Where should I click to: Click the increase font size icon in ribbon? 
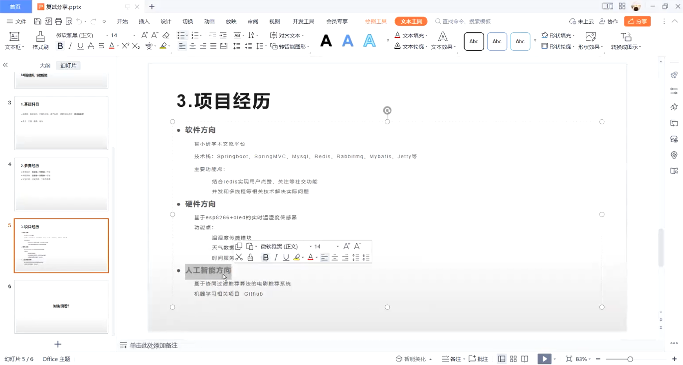point(144,35)
